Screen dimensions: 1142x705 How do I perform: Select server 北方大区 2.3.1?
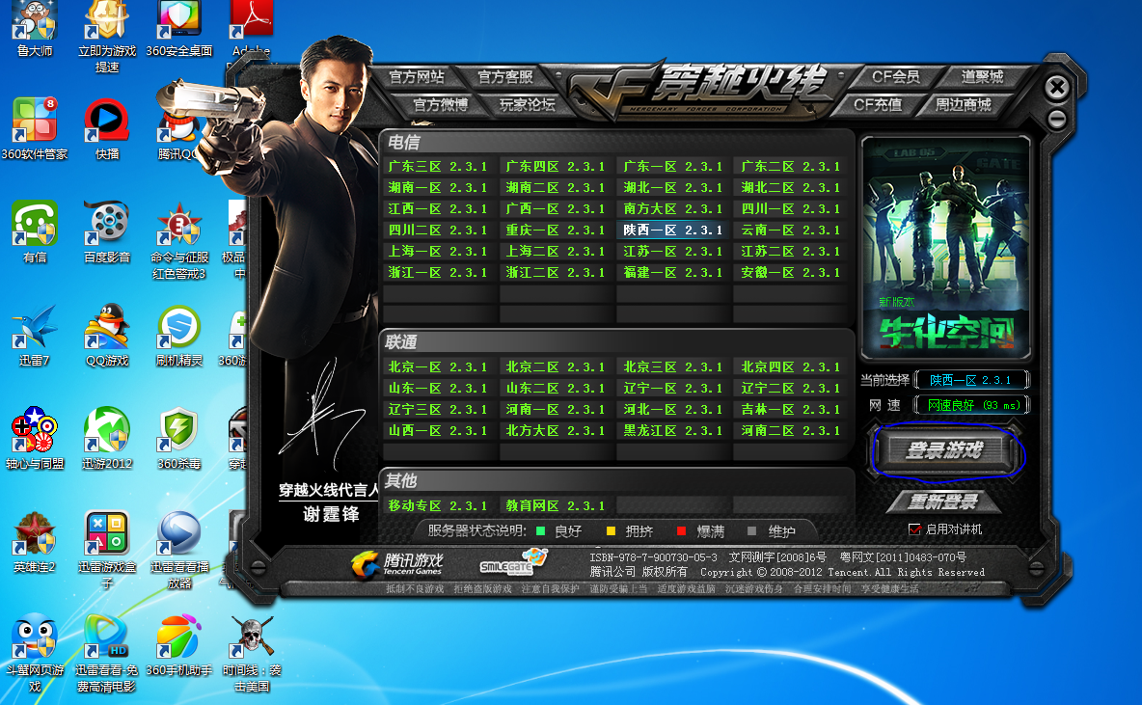(556, 430)
